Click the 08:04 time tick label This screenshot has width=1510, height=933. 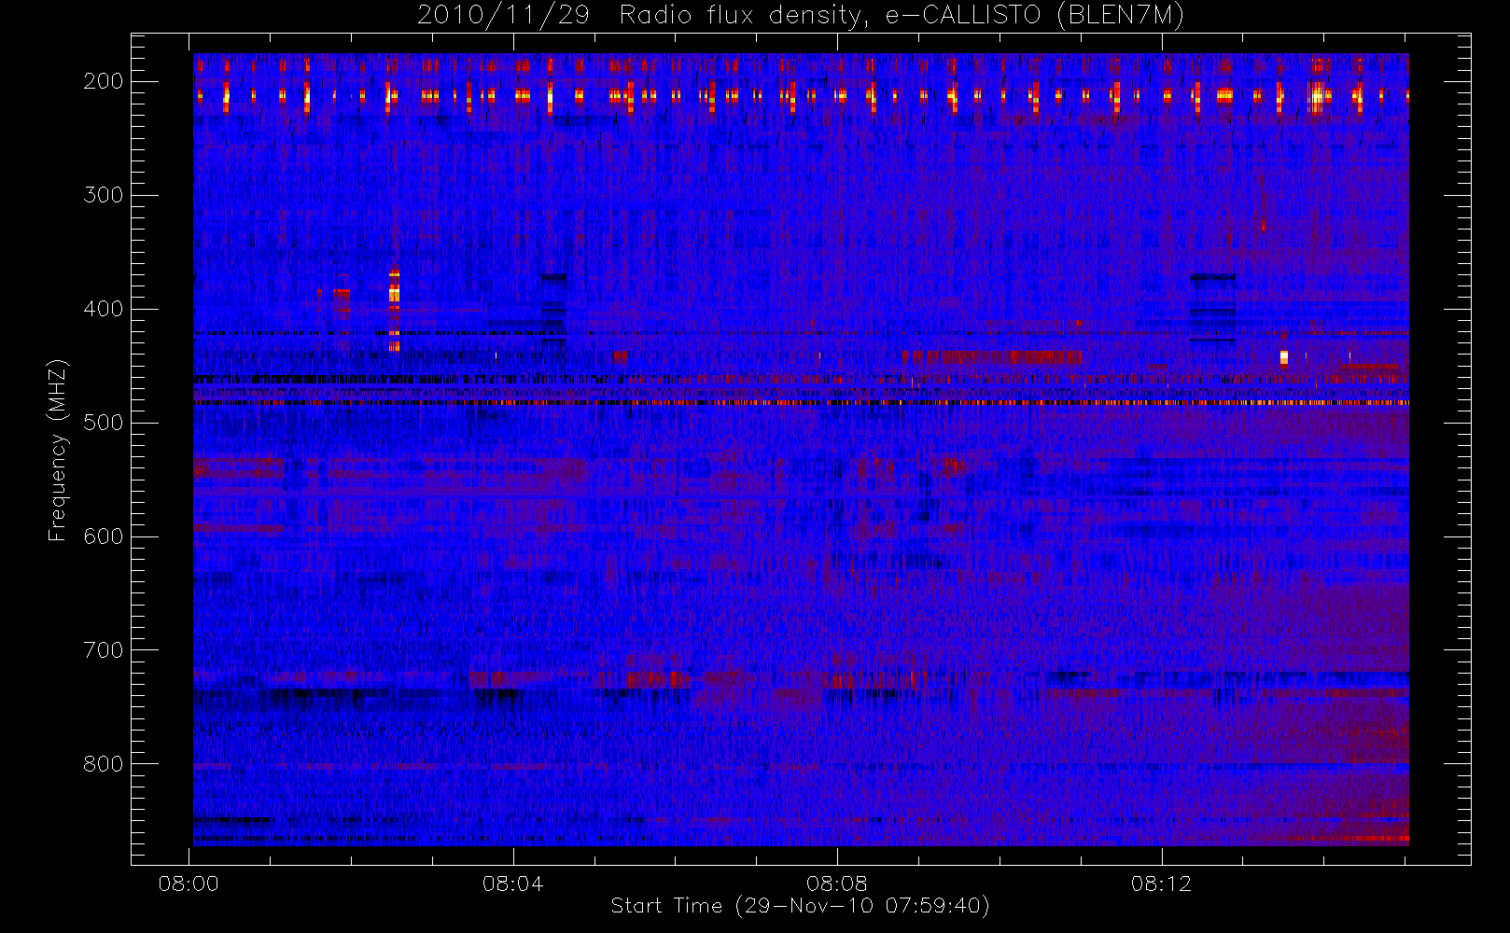coord(512,884)
